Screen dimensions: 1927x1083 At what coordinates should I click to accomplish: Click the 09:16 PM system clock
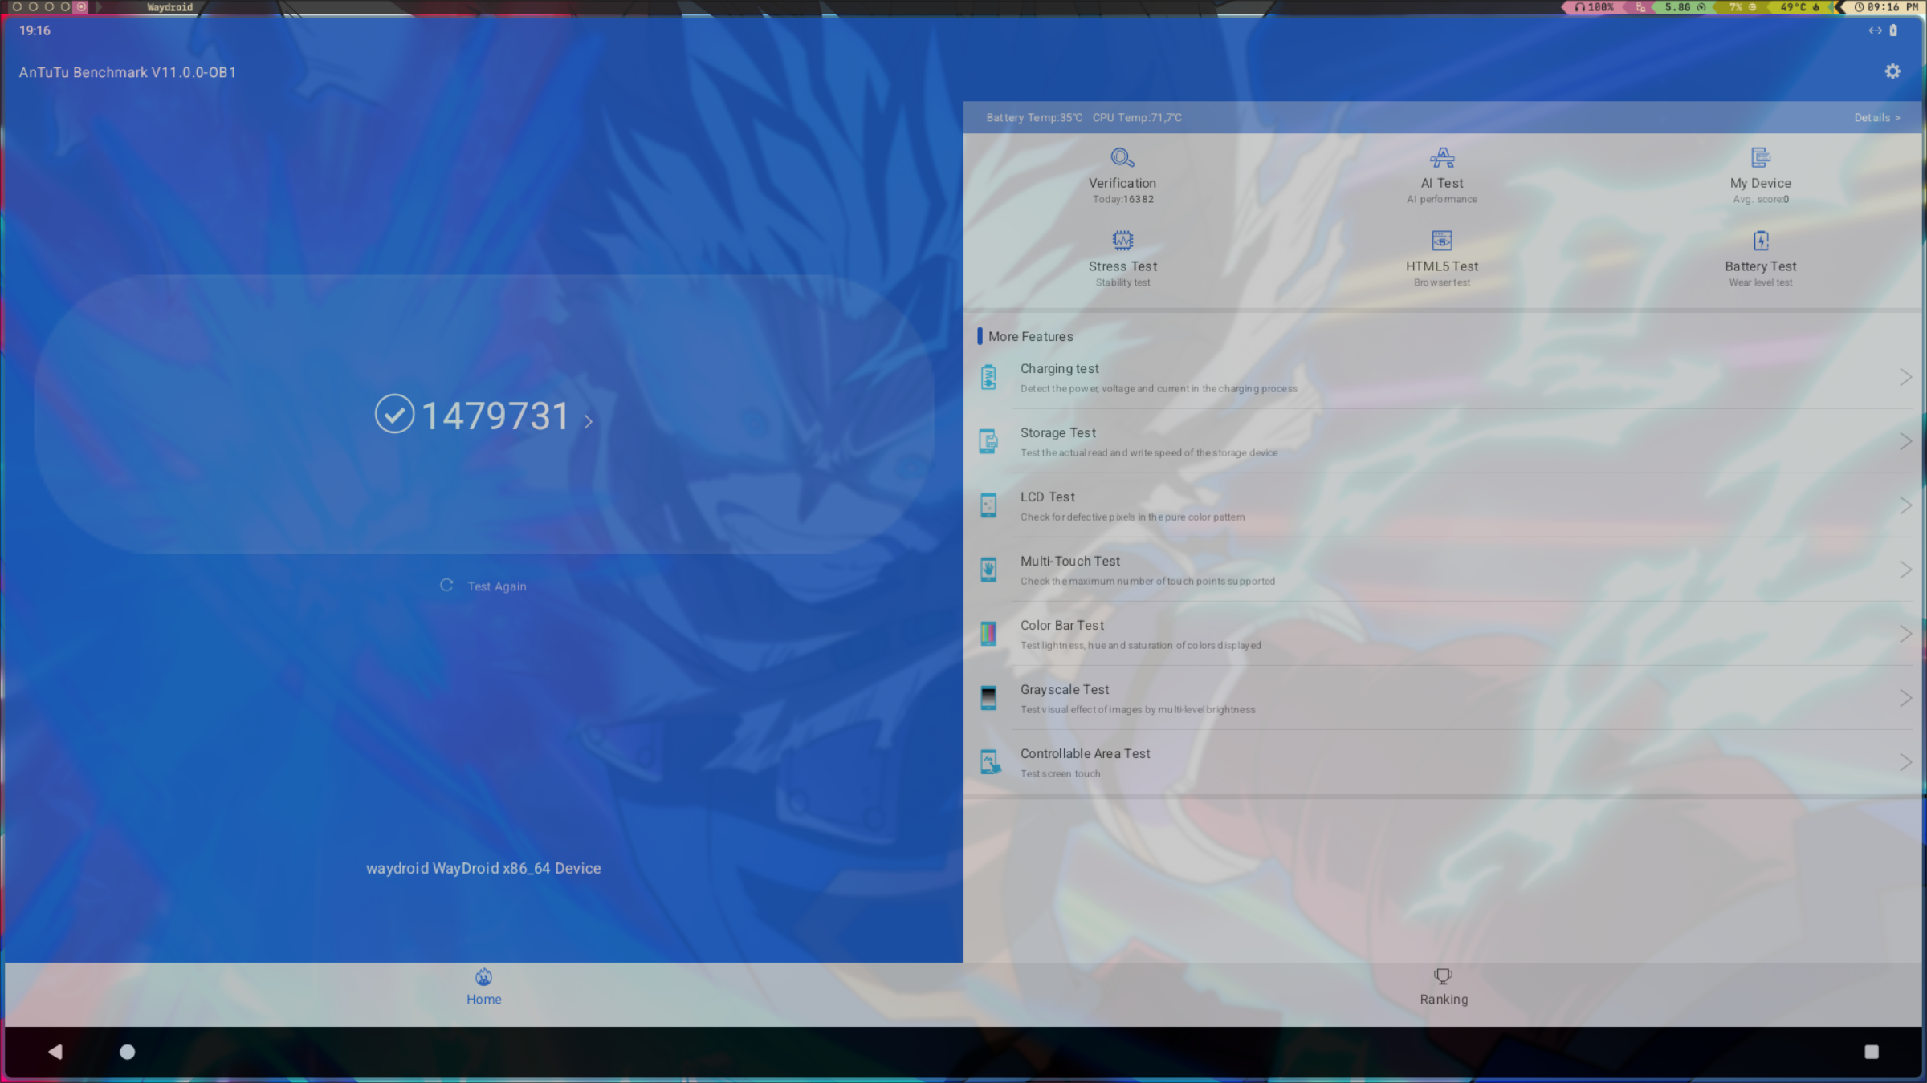[1887, 7]
